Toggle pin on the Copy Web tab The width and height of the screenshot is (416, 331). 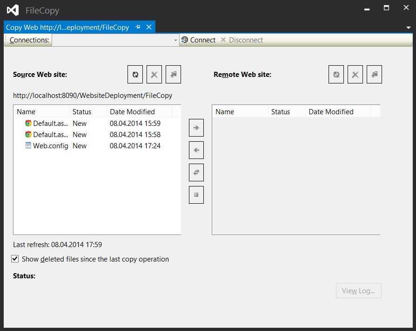[x=138, y=28]
